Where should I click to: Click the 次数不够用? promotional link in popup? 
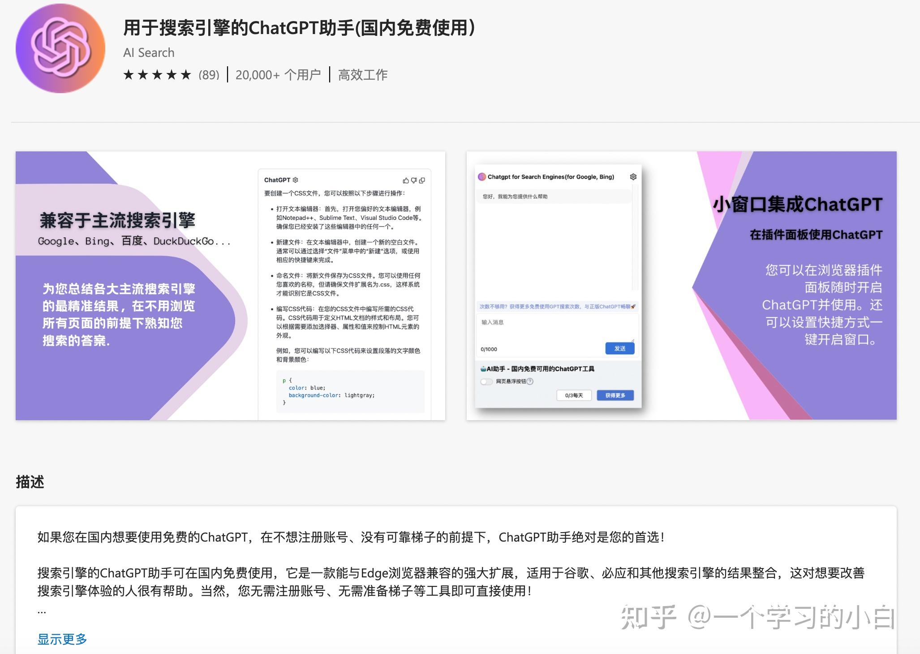[558, 307]
